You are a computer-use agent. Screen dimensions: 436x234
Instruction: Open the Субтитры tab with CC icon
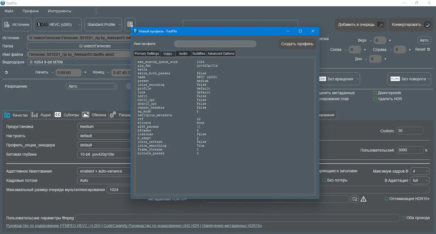(67, 115)
